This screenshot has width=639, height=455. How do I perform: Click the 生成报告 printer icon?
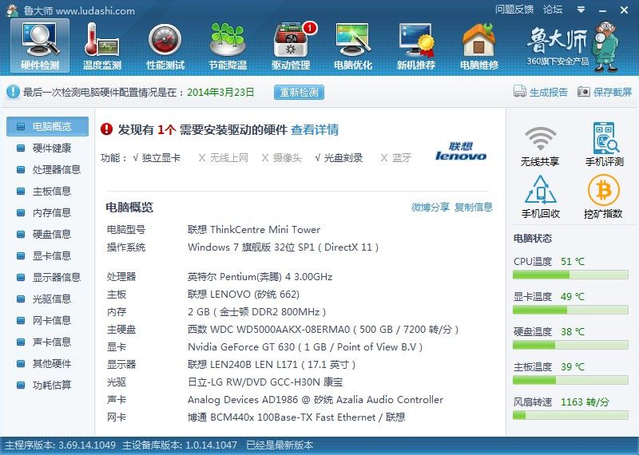[520, 92]
